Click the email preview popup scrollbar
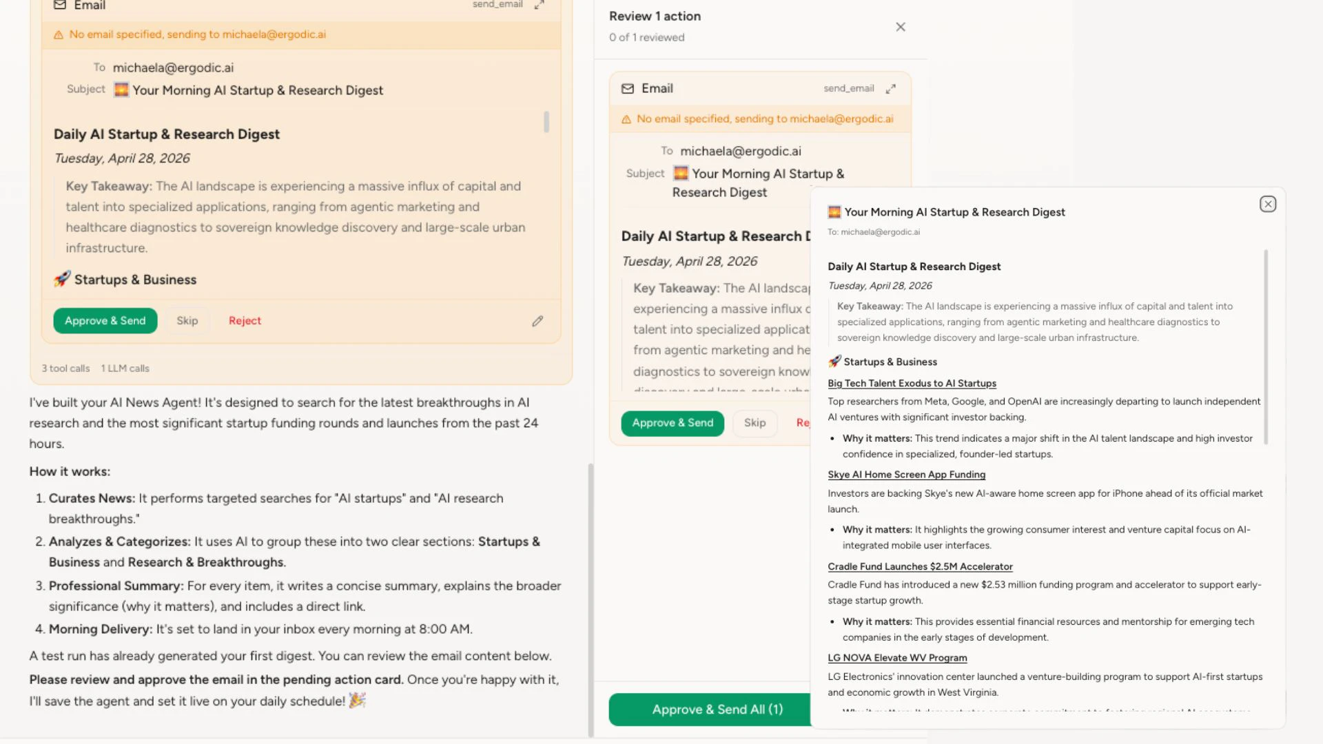Viewport: 1323px width, 744px height. click(1266, 344)
